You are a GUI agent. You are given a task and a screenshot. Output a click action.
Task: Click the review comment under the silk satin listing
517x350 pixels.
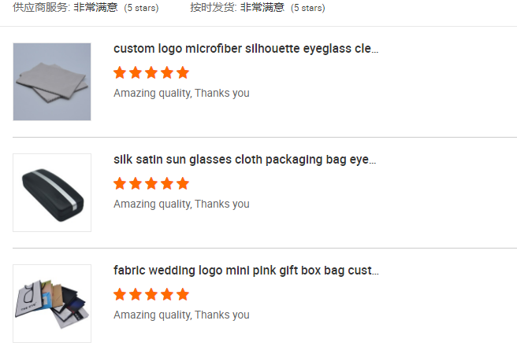click(181, 204)
